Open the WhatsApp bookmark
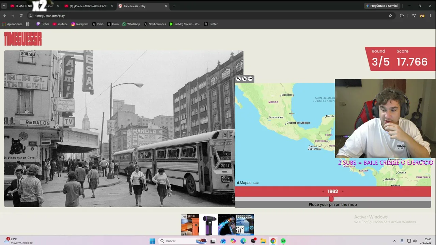436x245 pixels. click(131, 24)
